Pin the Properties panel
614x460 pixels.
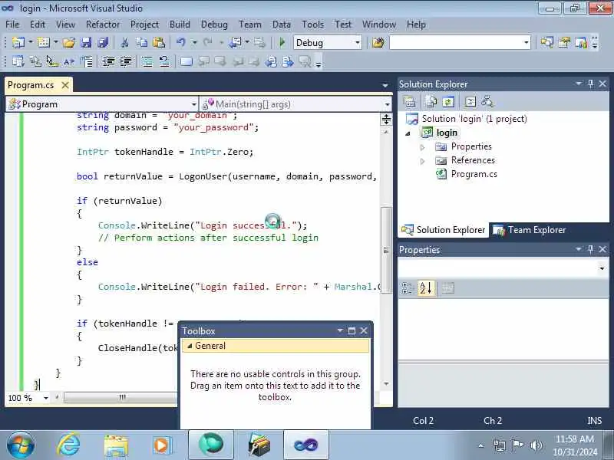tap(590, 249)
